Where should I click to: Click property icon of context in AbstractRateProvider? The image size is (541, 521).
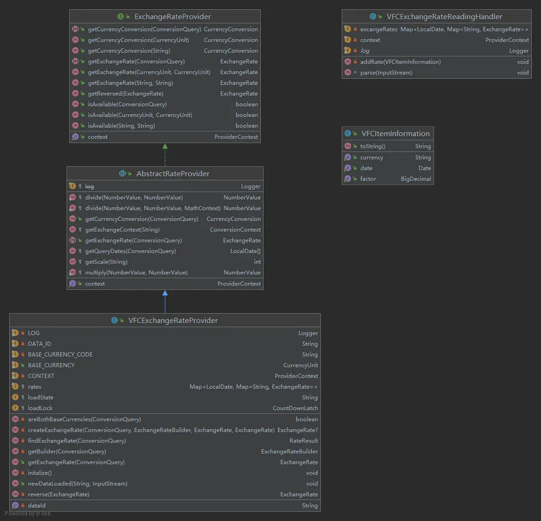(72, 284)
